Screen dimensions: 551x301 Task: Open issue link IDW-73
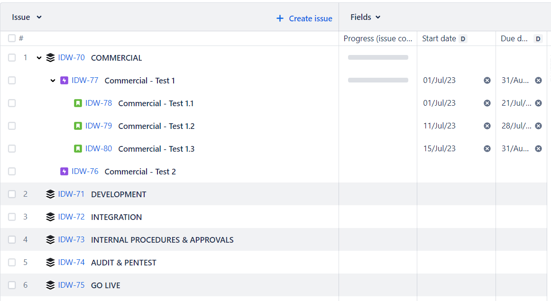point(71,239)
